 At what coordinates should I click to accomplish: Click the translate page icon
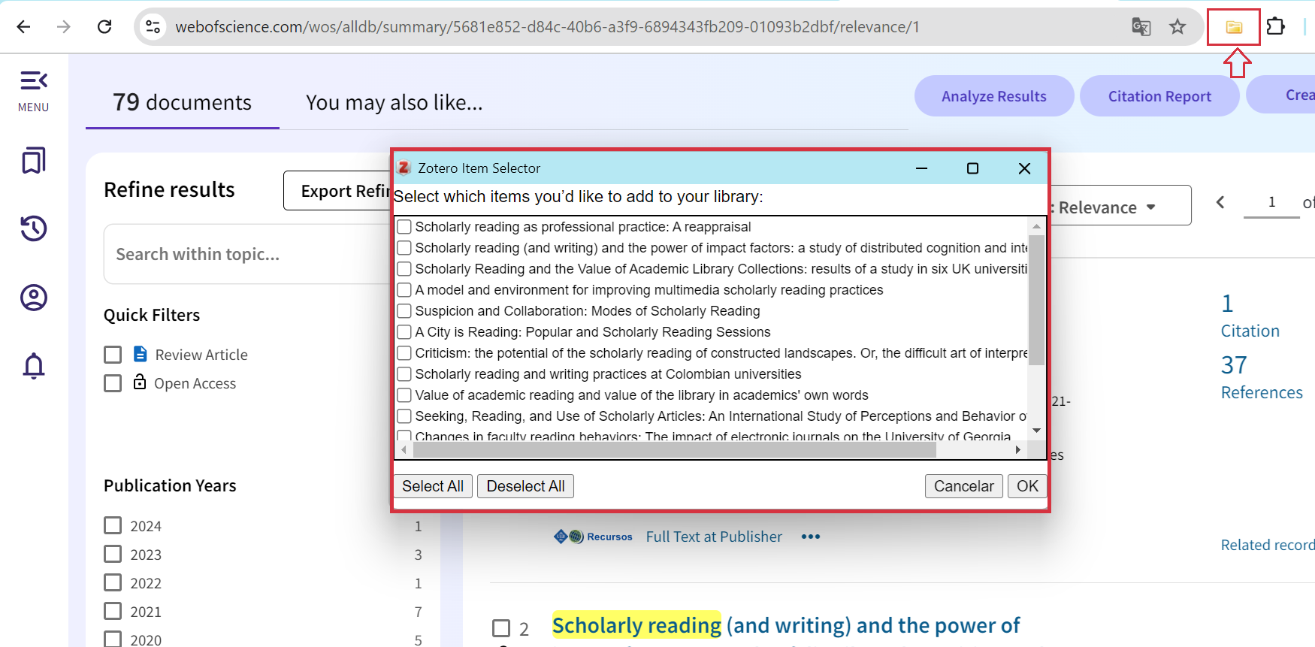tap(1141, 27)
